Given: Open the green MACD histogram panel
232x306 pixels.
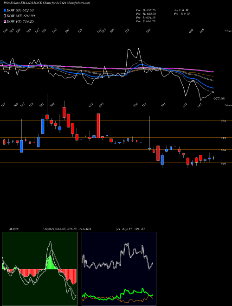Looking at the screenshot, I should 39,269.
